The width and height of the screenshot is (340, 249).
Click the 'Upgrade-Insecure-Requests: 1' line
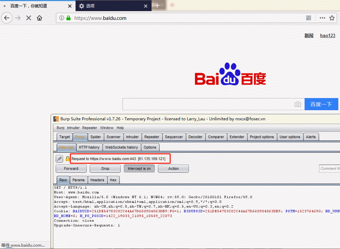(x=87, y=225)
